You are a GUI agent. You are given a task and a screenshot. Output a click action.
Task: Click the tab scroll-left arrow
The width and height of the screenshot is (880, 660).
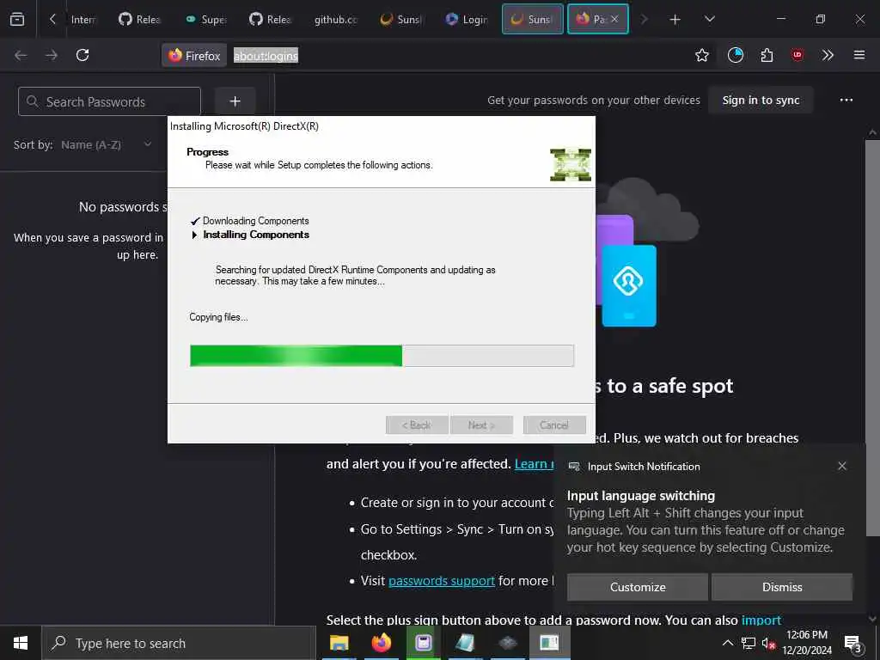52,19
